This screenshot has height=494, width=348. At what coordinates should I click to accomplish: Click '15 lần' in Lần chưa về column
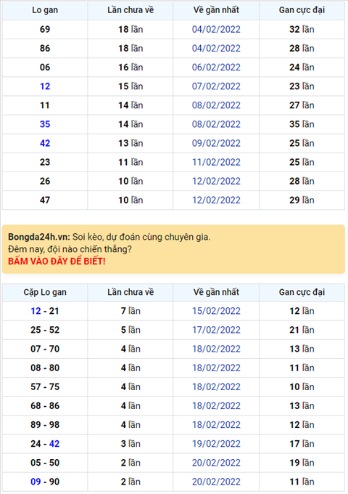(x=130, y=86)
